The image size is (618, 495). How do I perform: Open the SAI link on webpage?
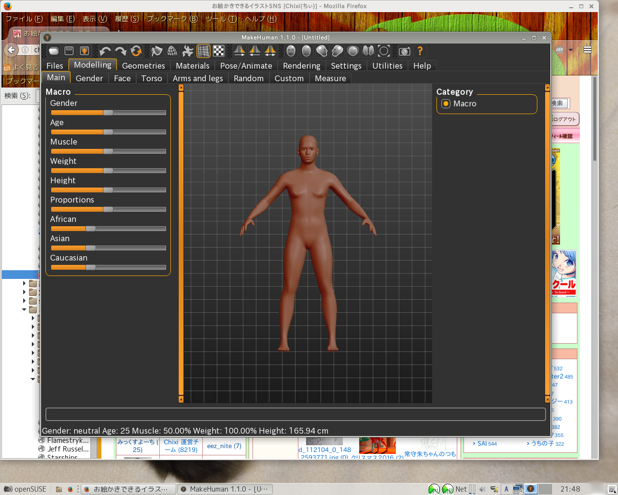pyautogui.click(x=481, y=443)
